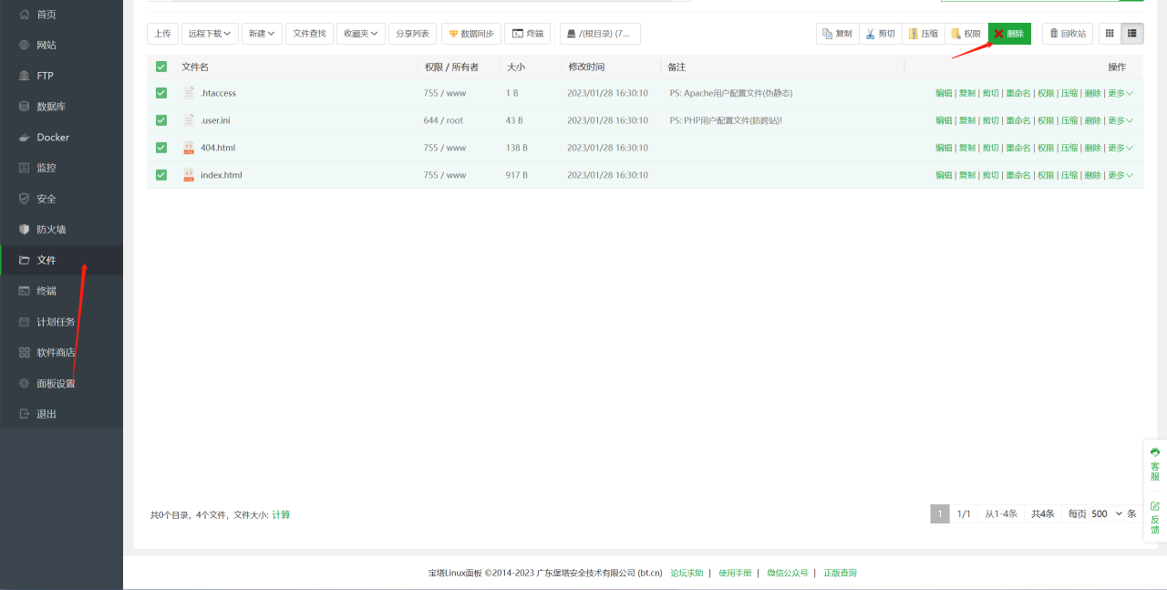Deselect the index.html checkbox
1167x590 pixels.
click(161, 175)
